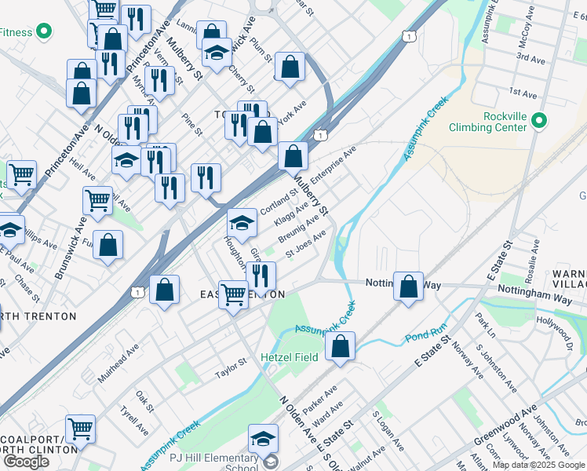
Task: Click the Breunig Ave street label
Action: tap(298, 228)
